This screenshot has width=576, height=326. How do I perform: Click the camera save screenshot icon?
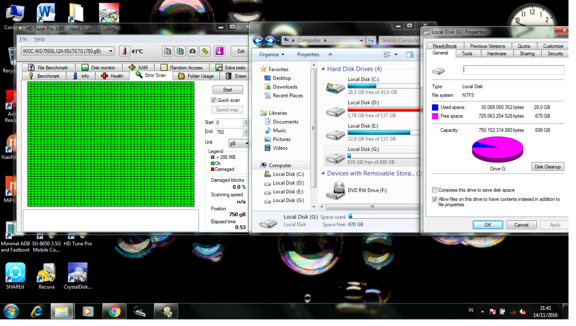[193, 51]
